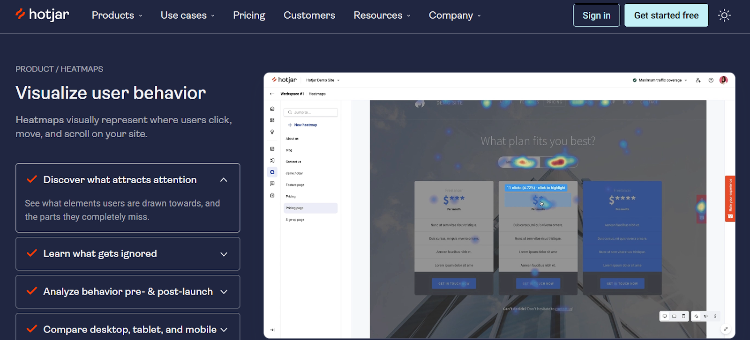Open the Maximum traffic coverage dropdown
The height and width of the screenshot is (340, 750).
pyautogui.click(x=660, y=80)
